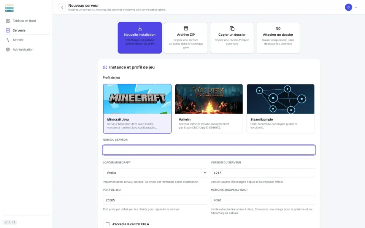Click the J'accepte le contrat EULA label text
Viewport: 365px width, 228px height.
[130, 224]
